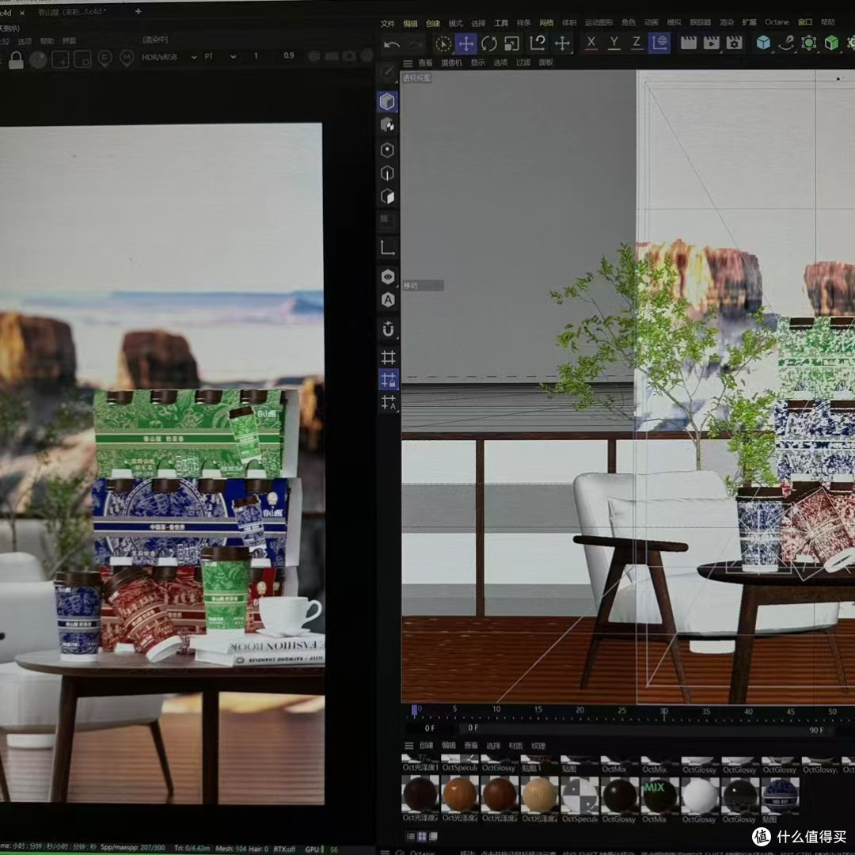Toggle the world coordinate system button
The image size is (855, 855).
tap(659, 43)
